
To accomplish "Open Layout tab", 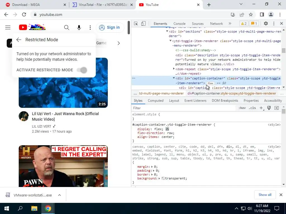I will point(174,101).
